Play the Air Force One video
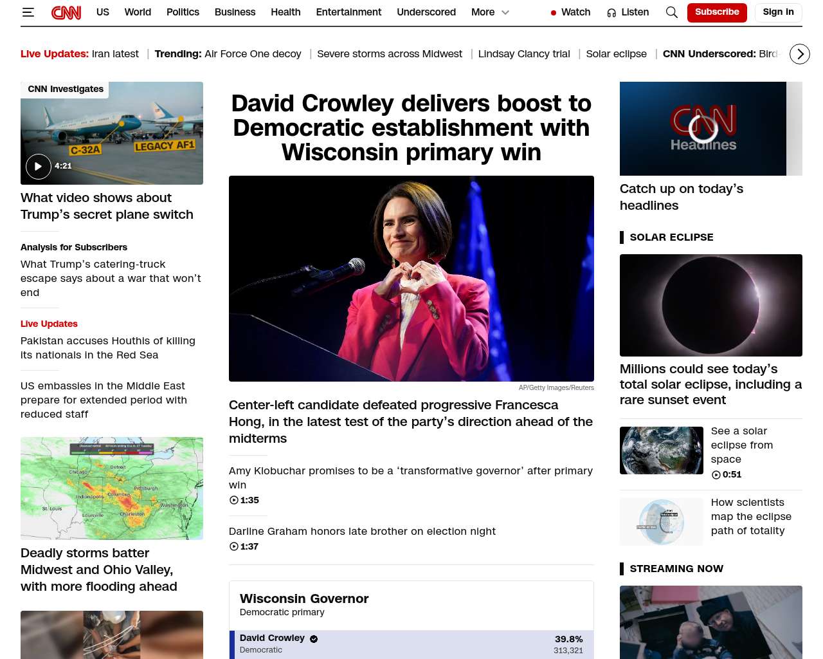 pos(39,166)
